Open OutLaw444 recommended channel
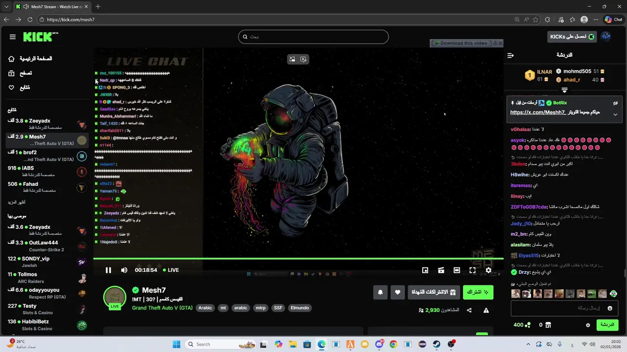This screenshot has width=627, height=352. pos(47,246)
